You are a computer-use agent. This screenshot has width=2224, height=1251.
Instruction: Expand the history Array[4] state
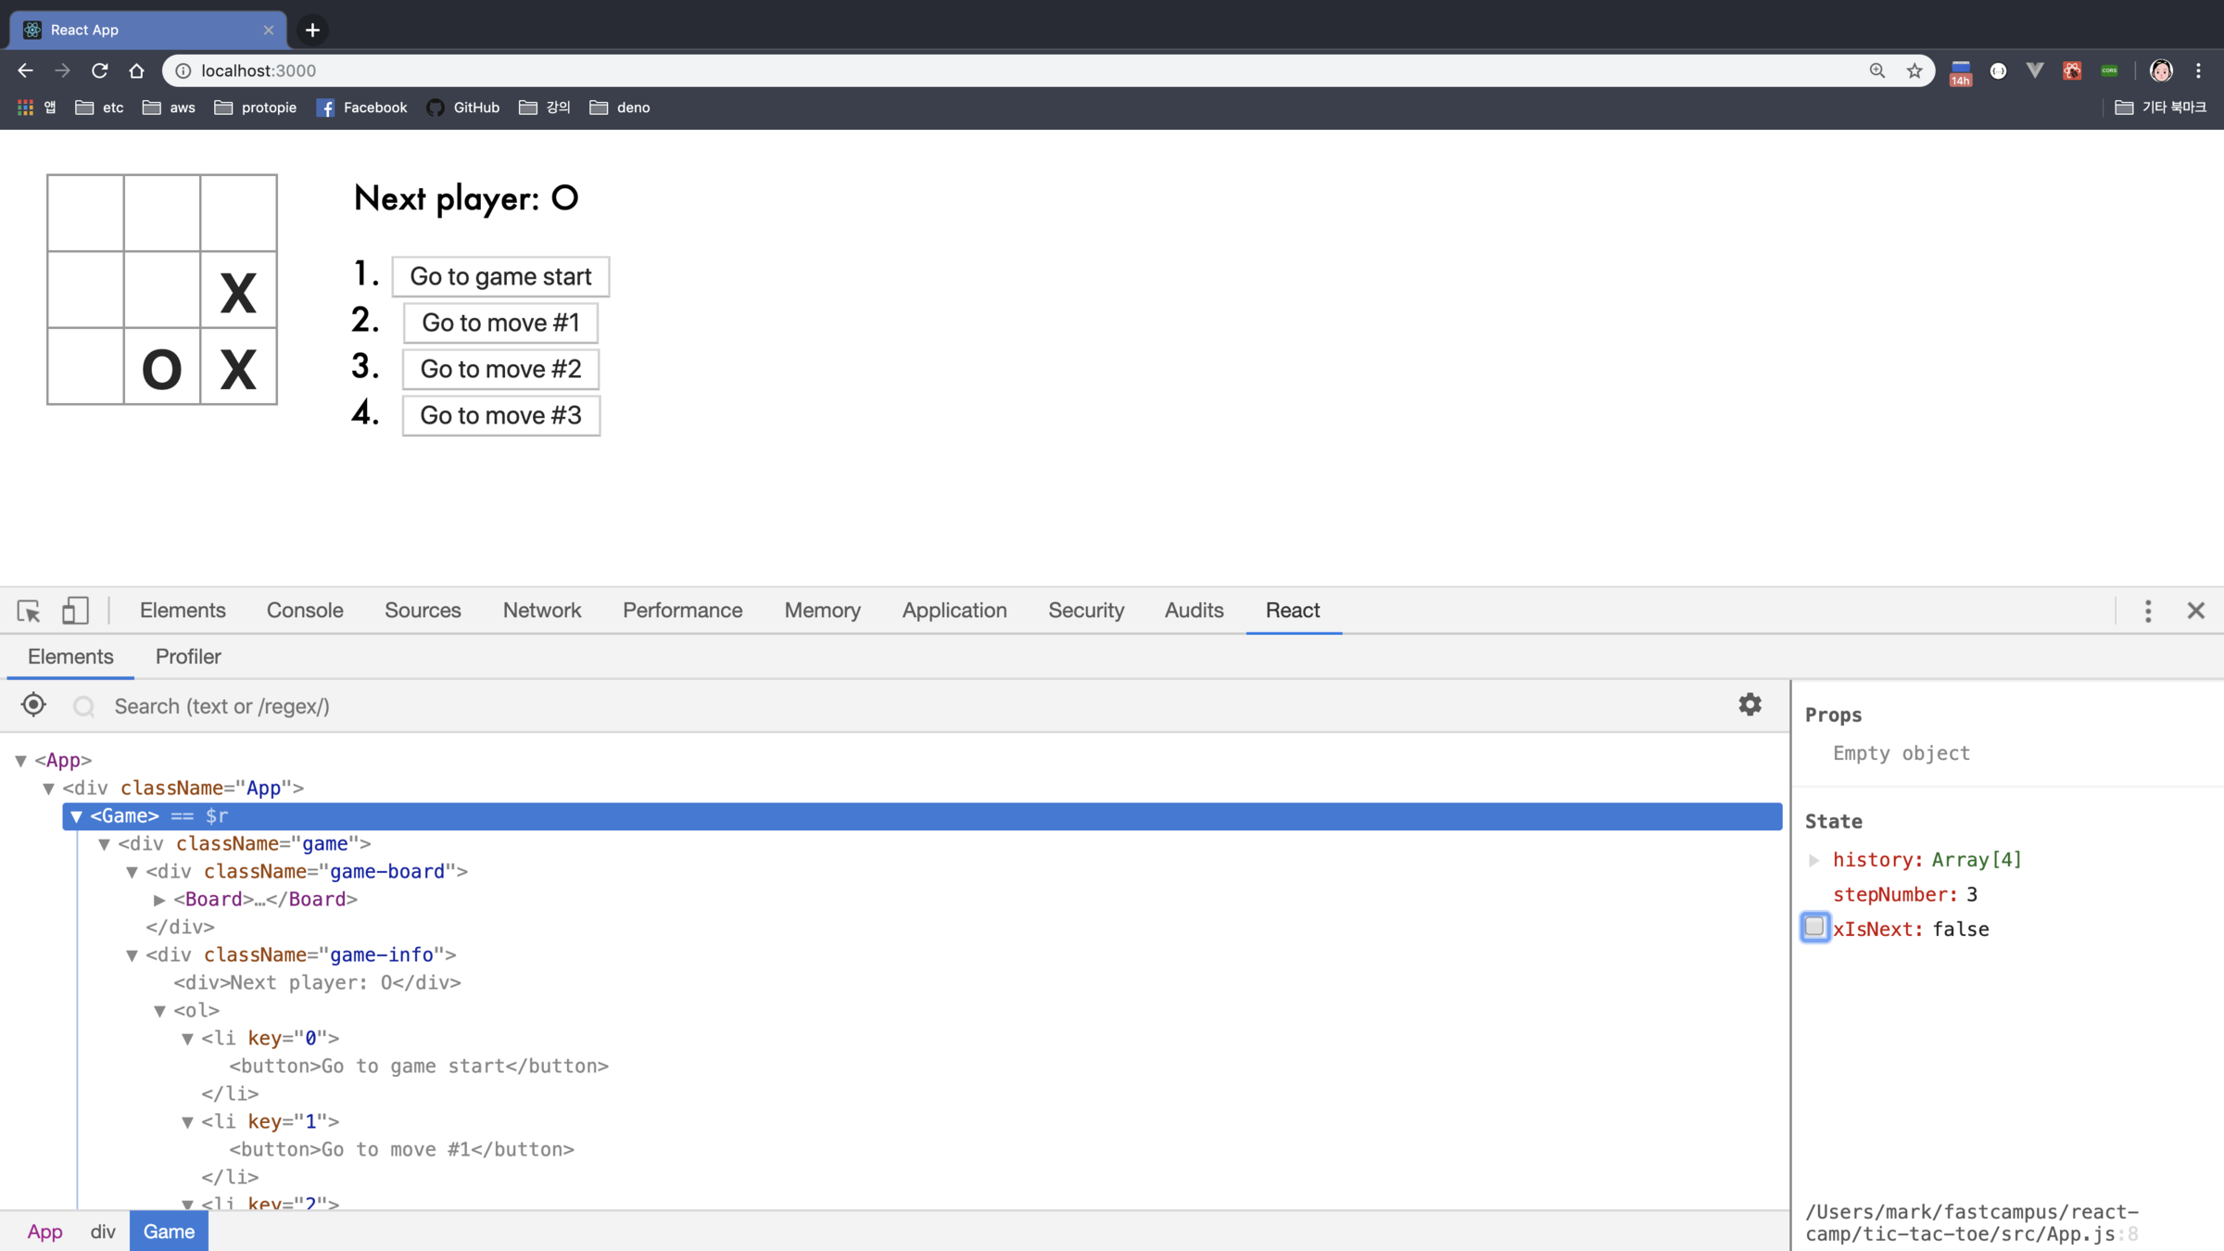click(x=1814, y=860)
